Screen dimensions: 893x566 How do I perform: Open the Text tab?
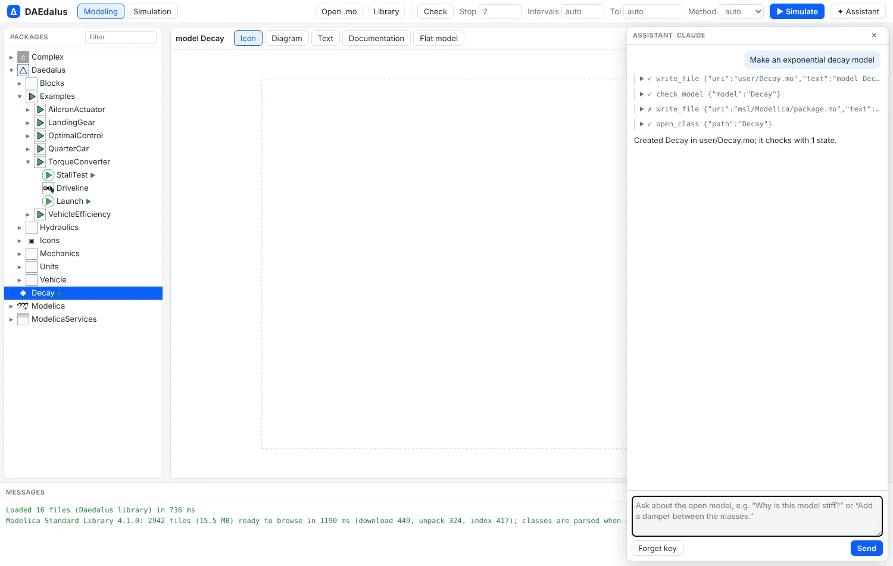[x=326, y=38]
